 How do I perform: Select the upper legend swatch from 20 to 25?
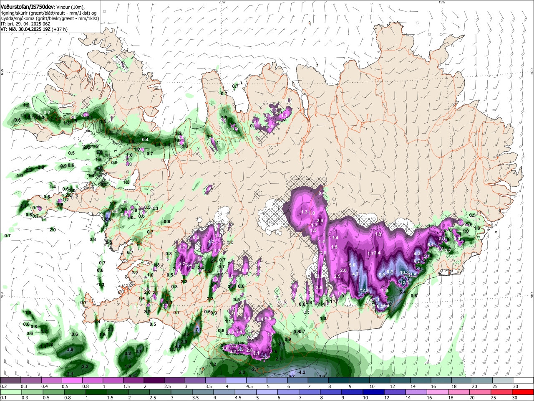[x=482, y=380]
